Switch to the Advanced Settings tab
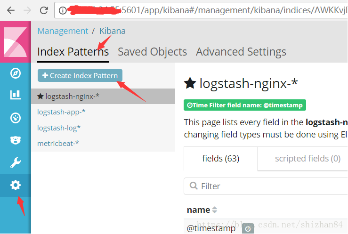 coord(241,52)
